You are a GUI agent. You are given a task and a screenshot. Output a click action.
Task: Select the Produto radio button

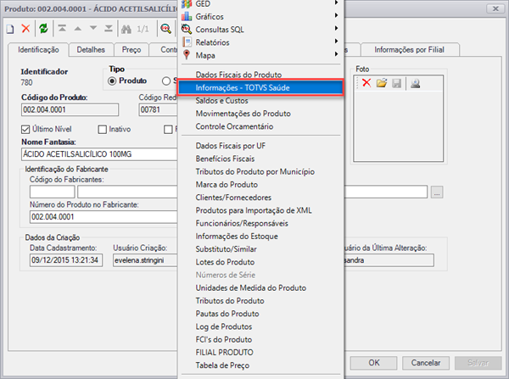[x=112, y=81]
